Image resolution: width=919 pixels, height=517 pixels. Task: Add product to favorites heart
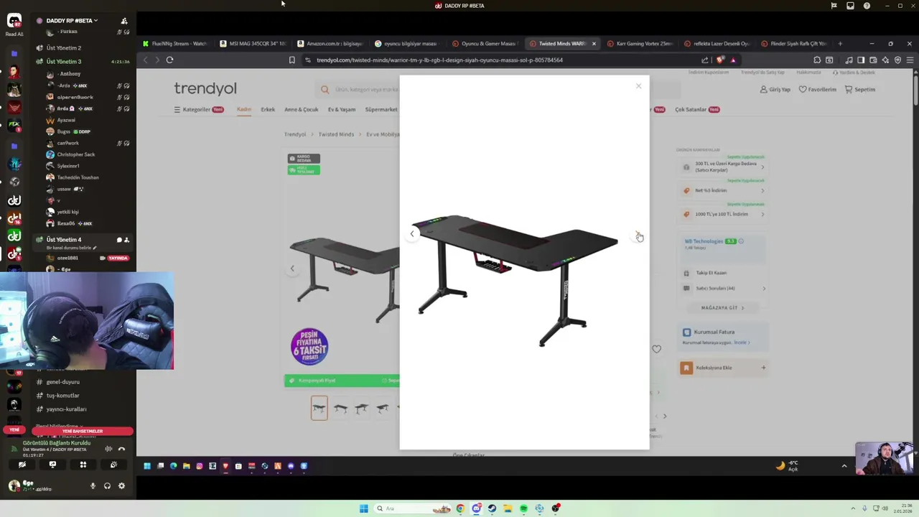656,349
